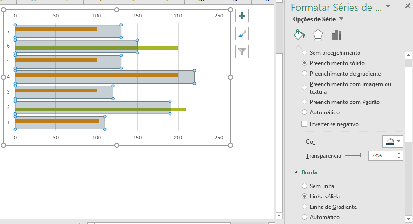The height and width of the screenshot is (224, 413).
Task: Click the pane scrollbar up arrow
Action: pyautogui.click(x=408, y=55)
